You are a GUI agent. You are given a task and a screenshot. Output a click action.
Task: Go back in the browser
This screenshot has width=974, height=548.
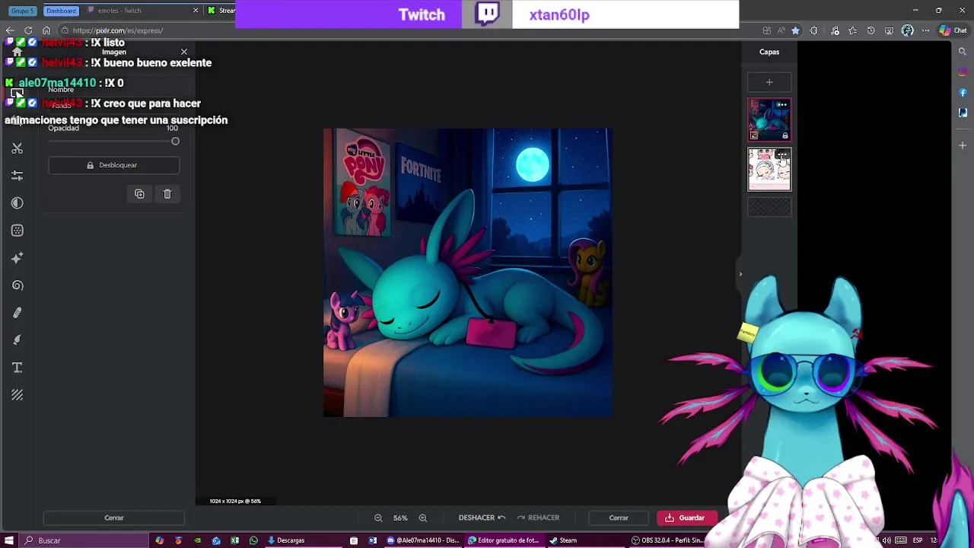[x=10, y=30]
